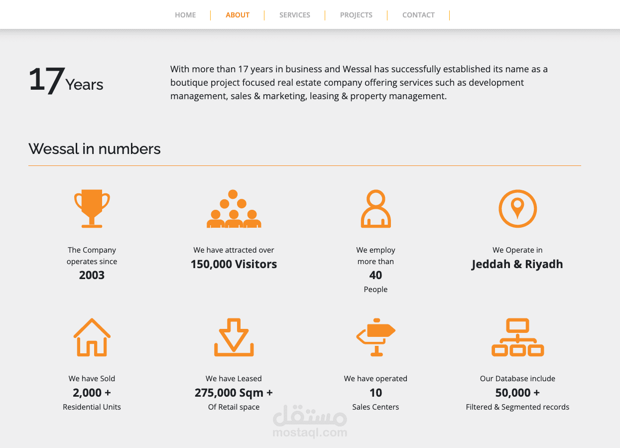620x448 pixels.
Task: Click the 'We have Leased' label
Action: tap(234, 379)
